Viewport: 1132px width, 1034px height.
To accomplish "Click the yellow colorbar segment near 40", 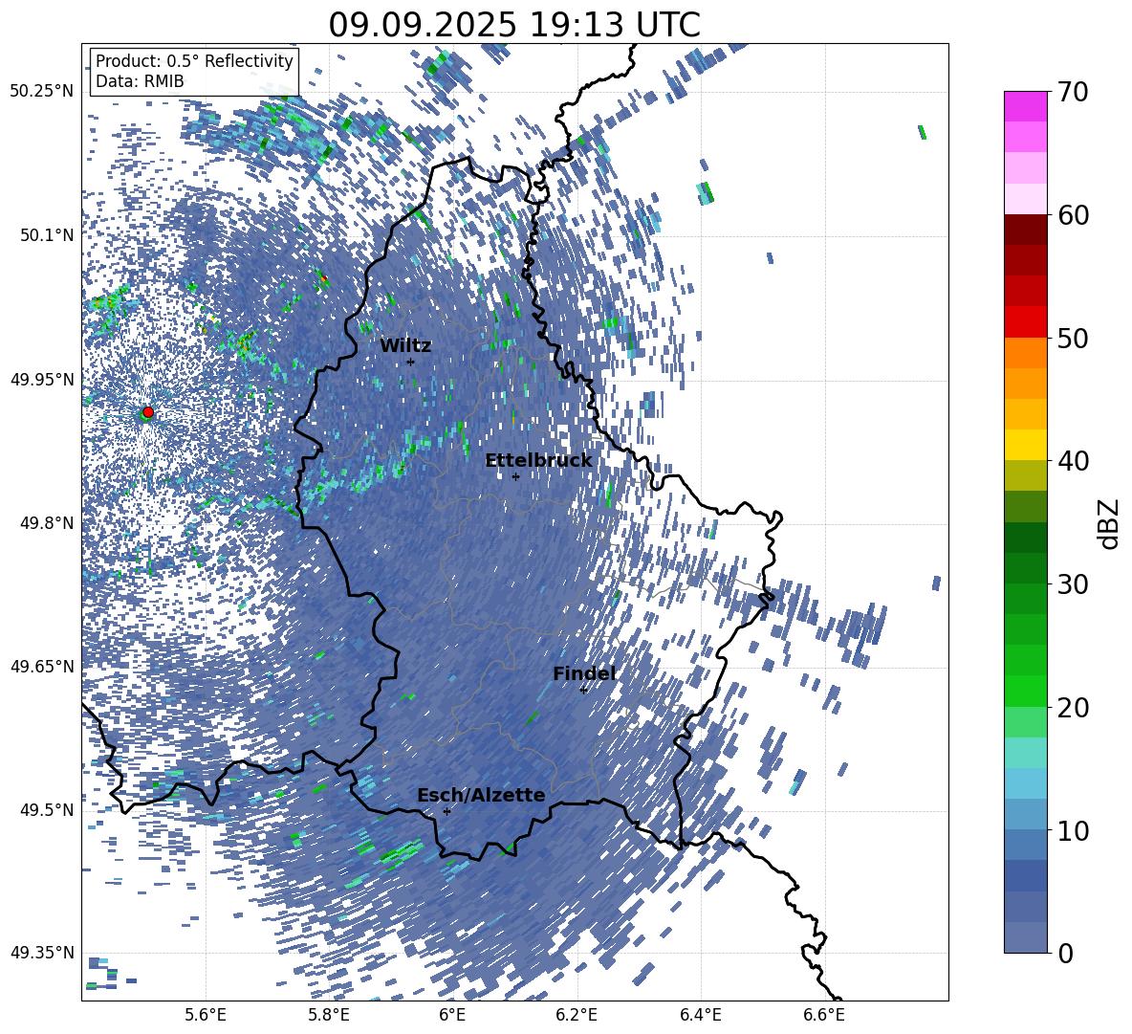I will pyautogui.click(x=1025, y=445).
